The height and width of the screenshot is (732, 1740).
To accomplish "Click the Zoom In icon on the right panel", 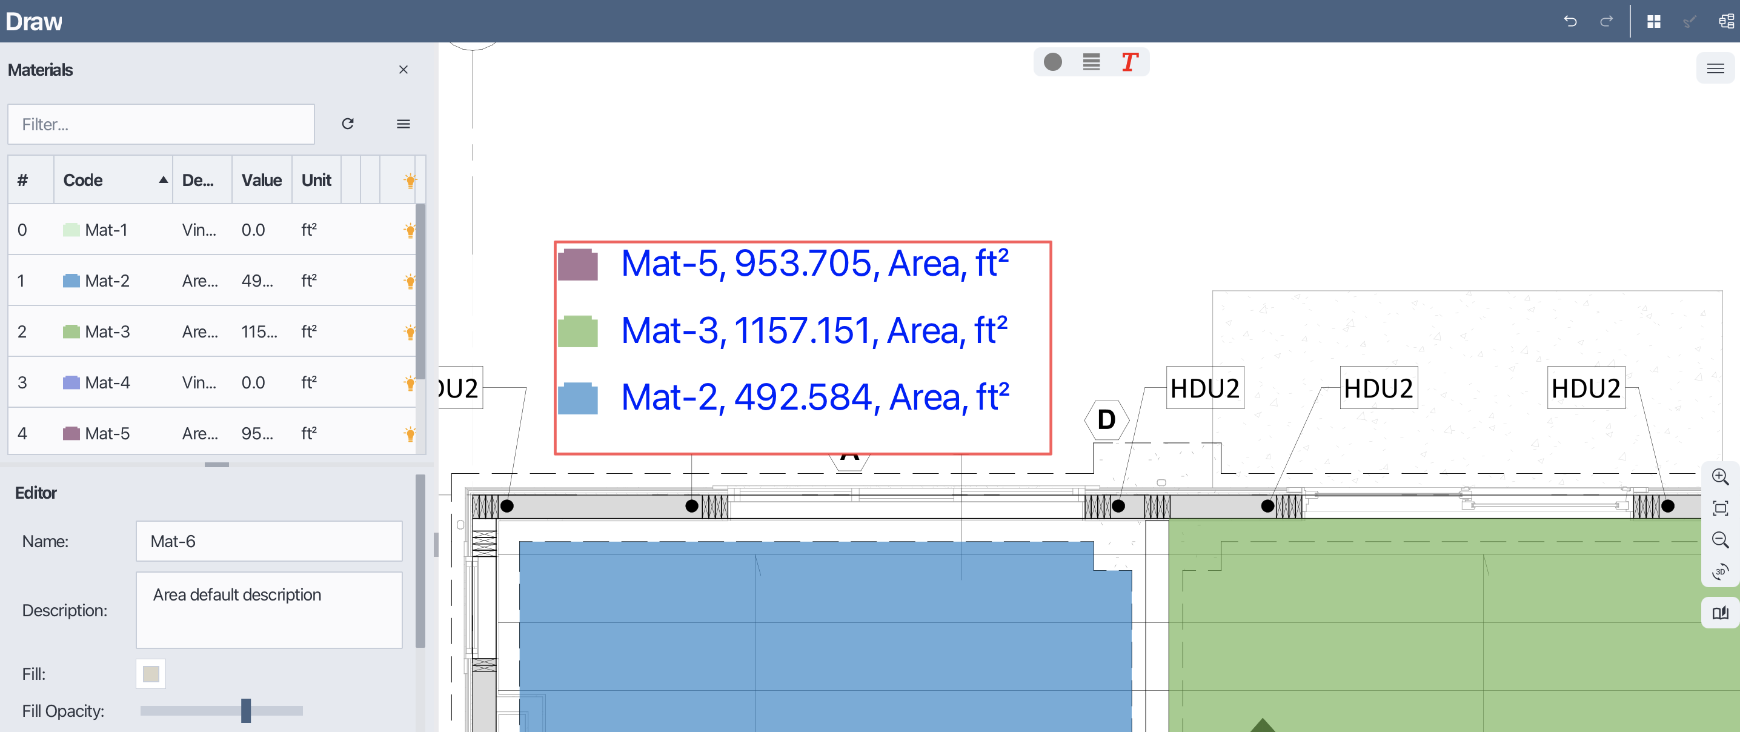I will point(1721,477).
